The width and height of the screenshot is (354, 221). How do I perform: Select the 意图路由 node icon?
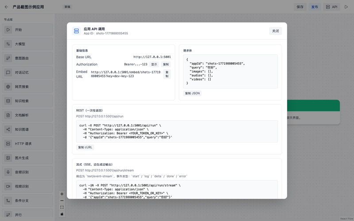pyautogui.click(x=8, y=58)
